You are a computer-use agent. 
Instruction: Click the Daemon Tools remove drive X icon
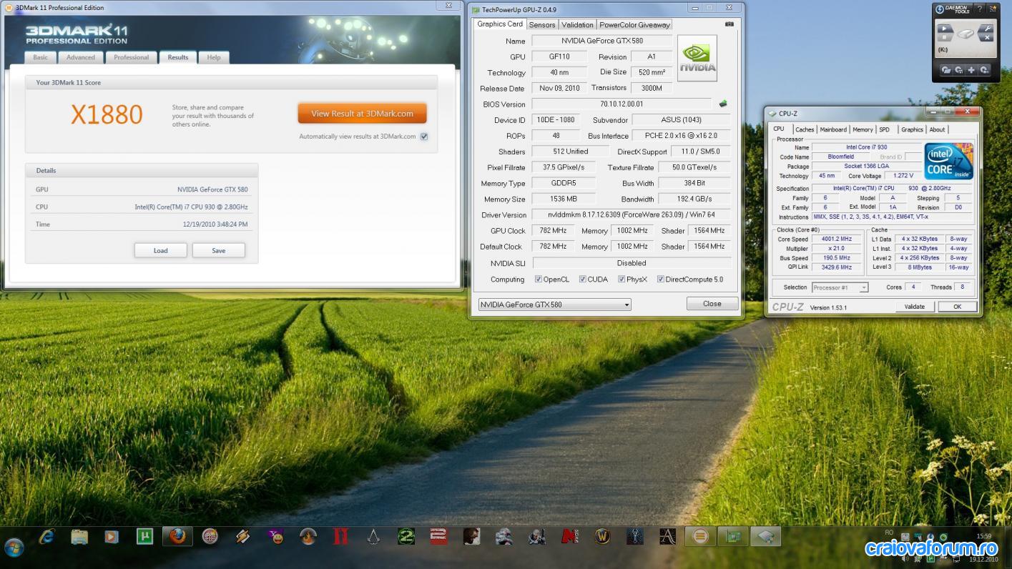pyautogui.click(x=987, y=38)
